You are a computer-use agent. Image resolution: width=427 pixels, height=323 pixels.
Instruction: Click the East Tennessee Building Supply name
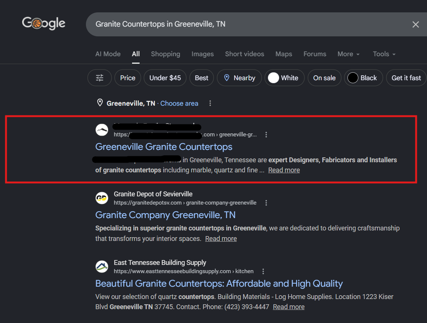(160, 262)
